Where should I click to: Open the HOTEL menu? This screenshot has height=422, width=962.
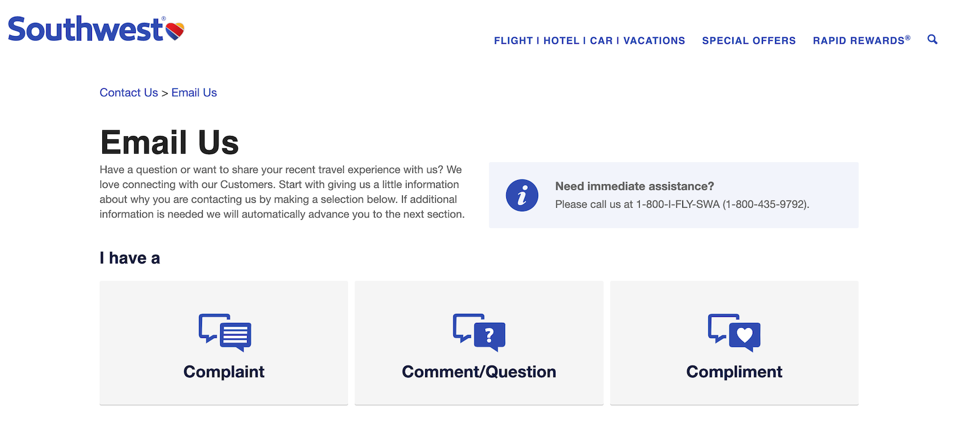562,40
